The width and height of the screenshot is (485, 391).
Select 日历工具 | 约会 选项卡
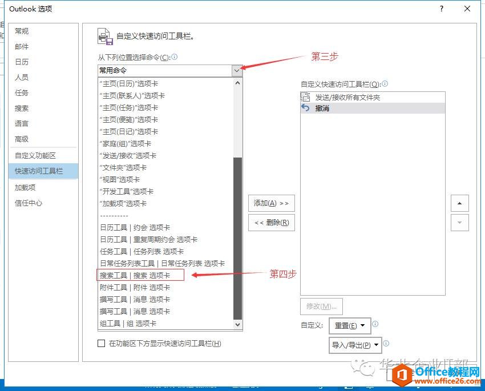[x=165, y=228]
